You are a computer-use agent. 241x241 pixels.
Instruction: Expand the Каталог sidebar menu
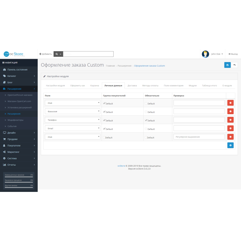coord(19,76)
